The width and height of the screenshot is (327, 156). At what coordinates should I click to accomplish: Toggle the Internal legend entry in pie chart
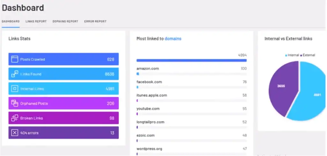pyautogui.click(x=292, y=55)
